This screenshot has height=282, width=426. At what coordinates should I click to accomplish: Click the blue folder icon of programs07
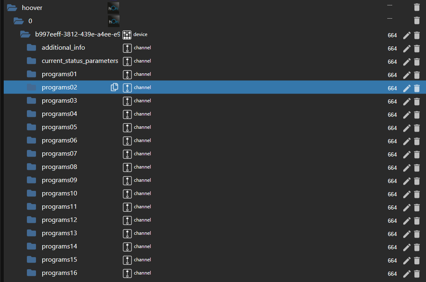(x=31, y=154)
